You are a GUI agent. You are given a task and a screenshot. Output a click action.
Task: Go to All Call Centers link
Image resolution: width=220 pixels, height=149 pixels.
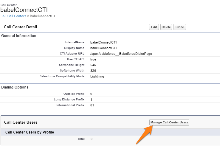(x=14, y=16)
